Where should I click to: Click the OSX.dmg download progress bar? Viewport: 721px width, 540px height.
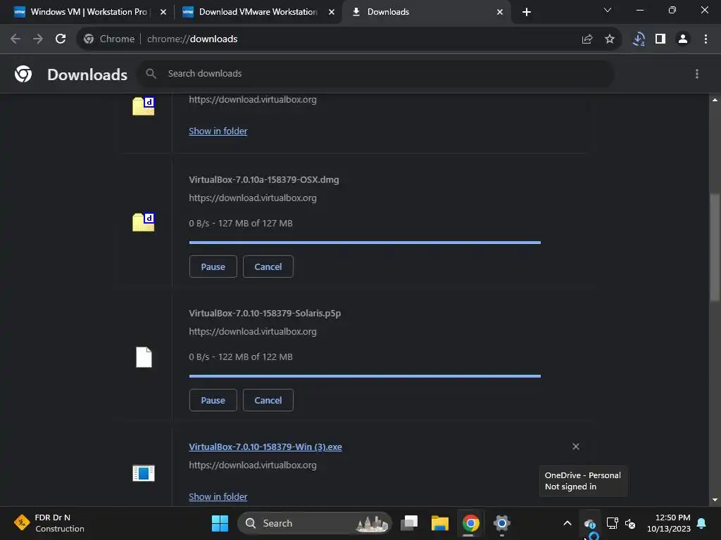[365, 243]
